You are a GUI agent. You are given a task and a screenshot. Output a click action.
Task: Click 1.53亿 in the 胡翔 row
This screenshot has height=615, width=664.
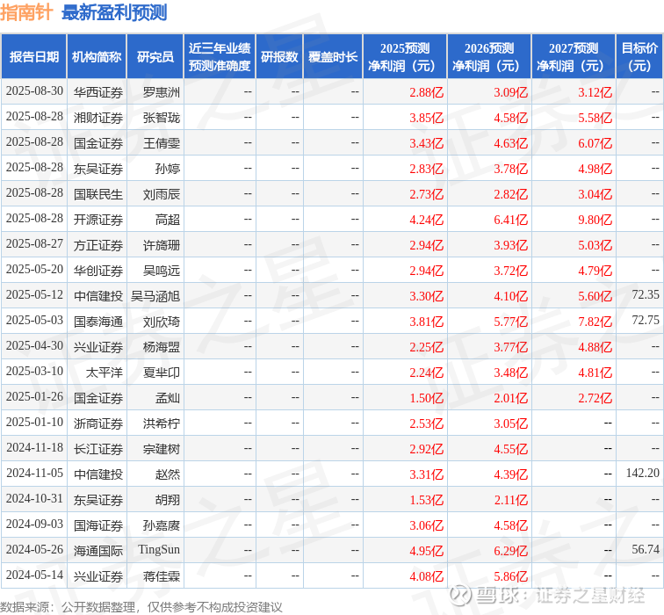pos(427,500)
